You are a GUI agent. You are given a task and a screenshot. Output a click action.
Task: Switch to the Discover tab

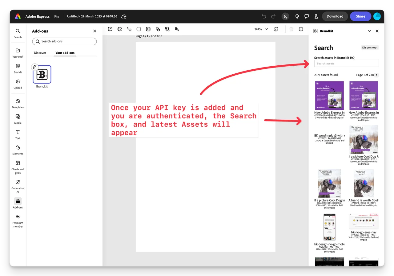coord(40,53)
